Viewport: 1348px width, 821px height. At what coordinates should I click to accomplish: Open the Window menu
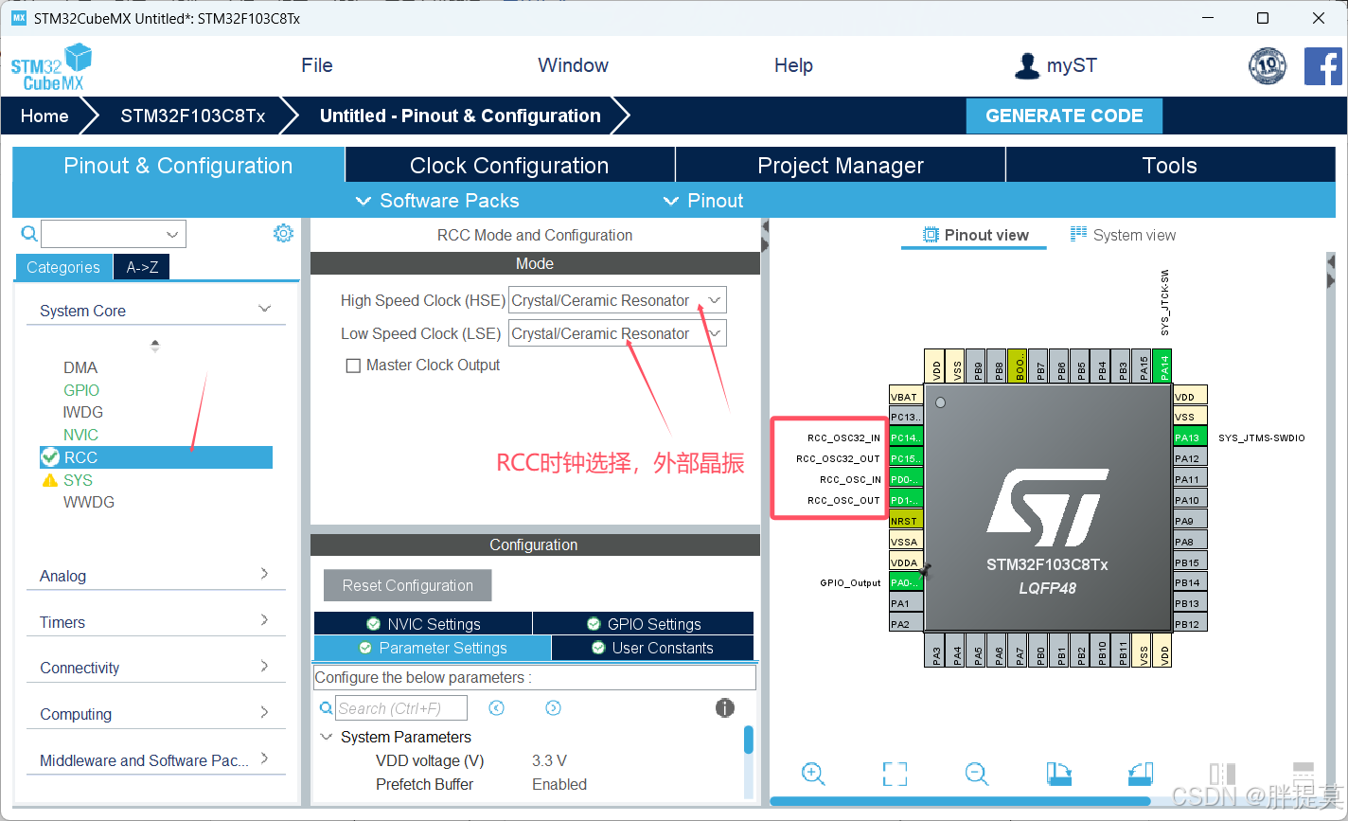(573, 65)
